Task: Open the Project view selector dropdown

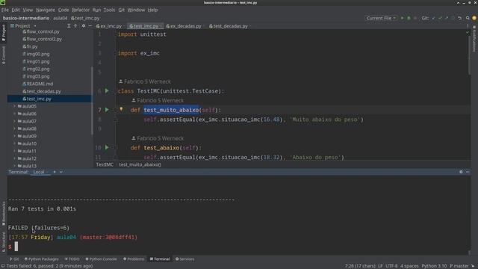Action: click(x=23, y=26)
